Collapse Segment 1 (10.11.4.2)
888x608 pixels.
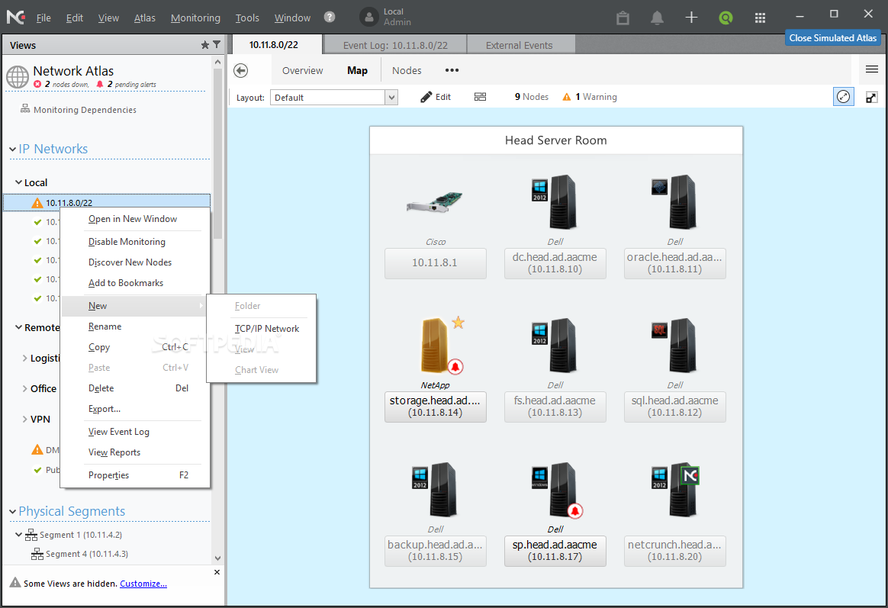(18, 535)
